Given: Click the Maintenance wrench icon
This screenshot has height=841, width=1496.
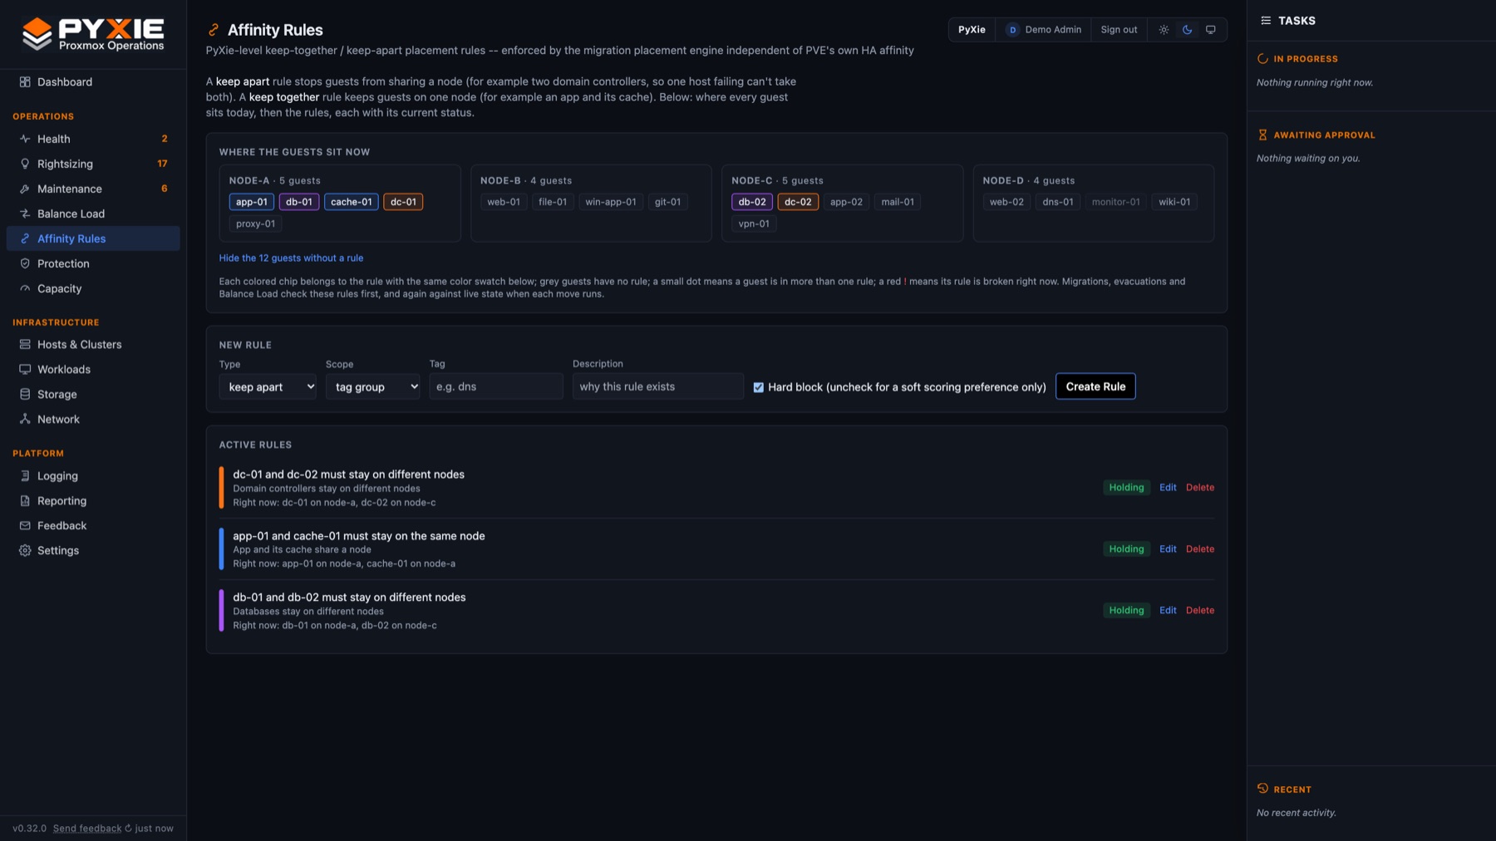Looking at the screenshot, I should click(x=25, y=189).
